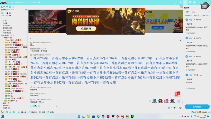Click the Widgets icon on taskbar left
This screenshot has width=211, height=119.
click(x=2, y=116)
